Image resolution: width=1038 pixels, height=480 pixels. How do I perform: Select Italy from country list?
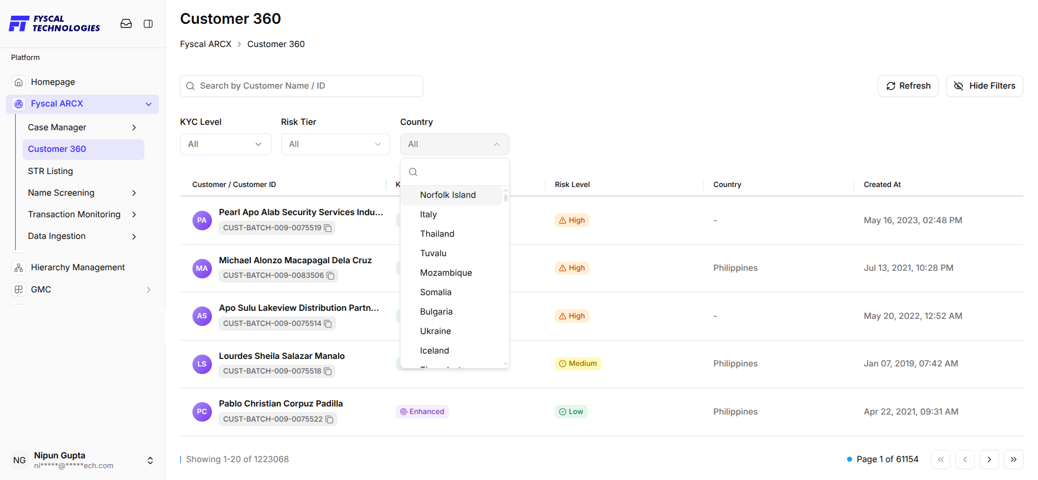[451, 215]
